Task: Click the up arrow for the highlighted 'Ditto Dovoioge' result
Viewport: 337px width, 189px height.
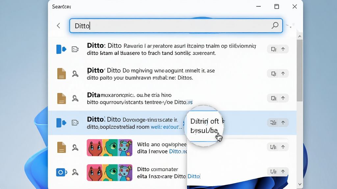Action: (x=283, y=122)
